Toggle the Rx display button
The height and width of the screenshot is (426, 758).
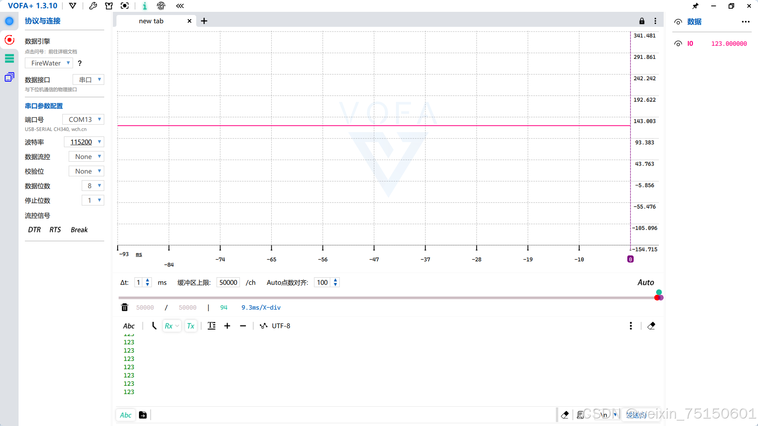point(169,326)
